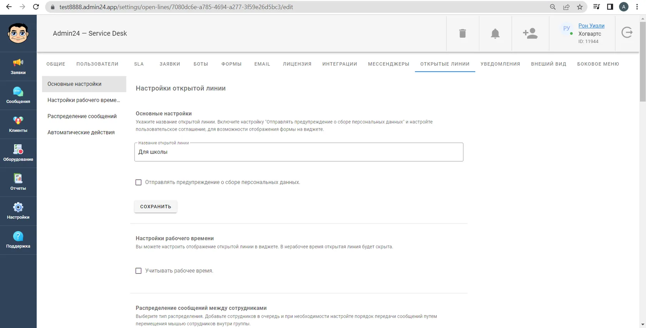Check the Учитывать рабочее время box
This screenshot has width=646, height=328.
point(138,271)
